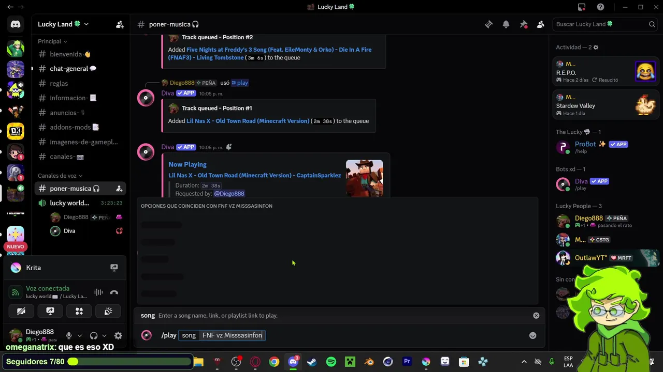663x372 pixels.
Task: Open the informacion channel
Action: (x=80, y=98)
